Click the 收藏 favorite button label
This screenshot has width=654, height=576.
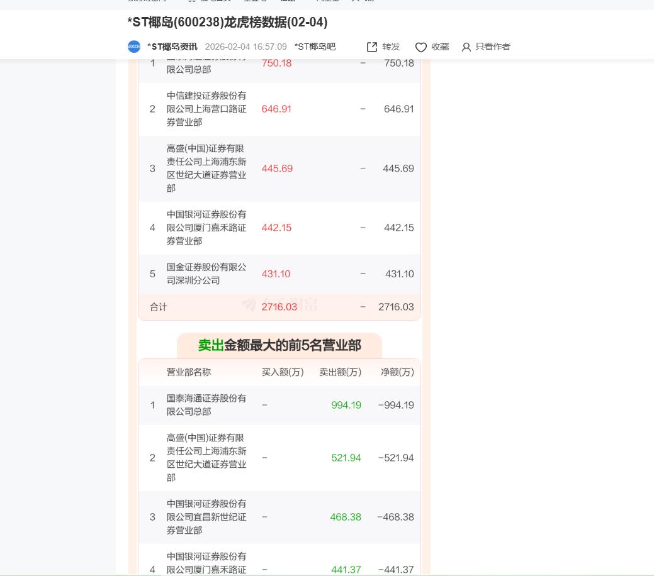(x=440, y=47)
